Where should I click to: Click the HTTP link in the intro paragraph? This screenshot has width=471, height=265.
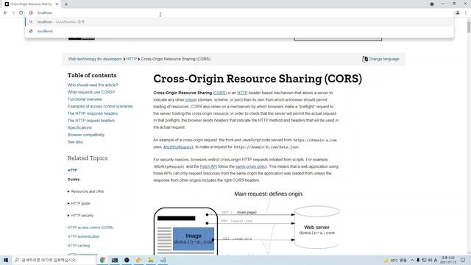coord(242,93)
